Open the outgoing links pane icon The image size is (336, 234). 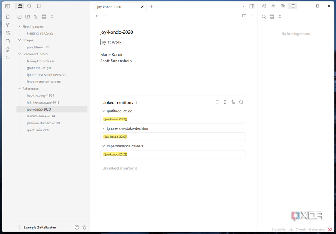point(273,6)
